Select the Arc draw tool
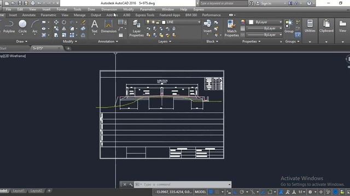This screenshot has height=196, width=350. (35, 26)
